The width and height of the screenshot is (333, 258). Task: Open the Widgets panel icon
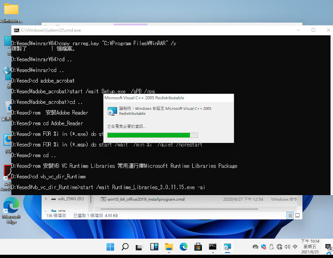coord(154,247)
